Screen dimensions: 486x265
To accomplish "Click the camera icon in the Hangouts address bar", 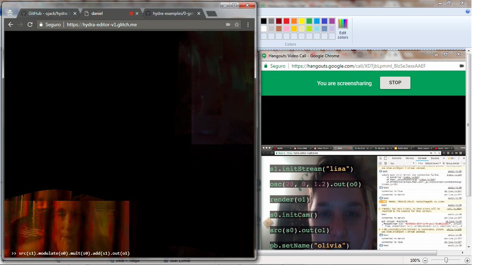I will 461,66.
